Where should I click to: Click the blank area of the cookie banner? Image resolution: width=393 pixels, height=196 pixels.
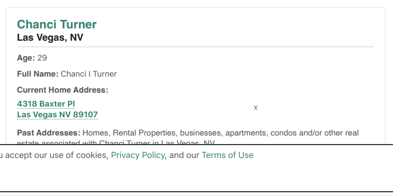pyautogui.click(x=197, y=176)
